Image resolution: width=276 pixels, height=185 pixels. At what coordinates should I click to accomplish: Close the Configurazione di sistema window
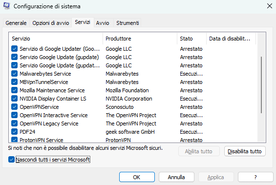270,6
